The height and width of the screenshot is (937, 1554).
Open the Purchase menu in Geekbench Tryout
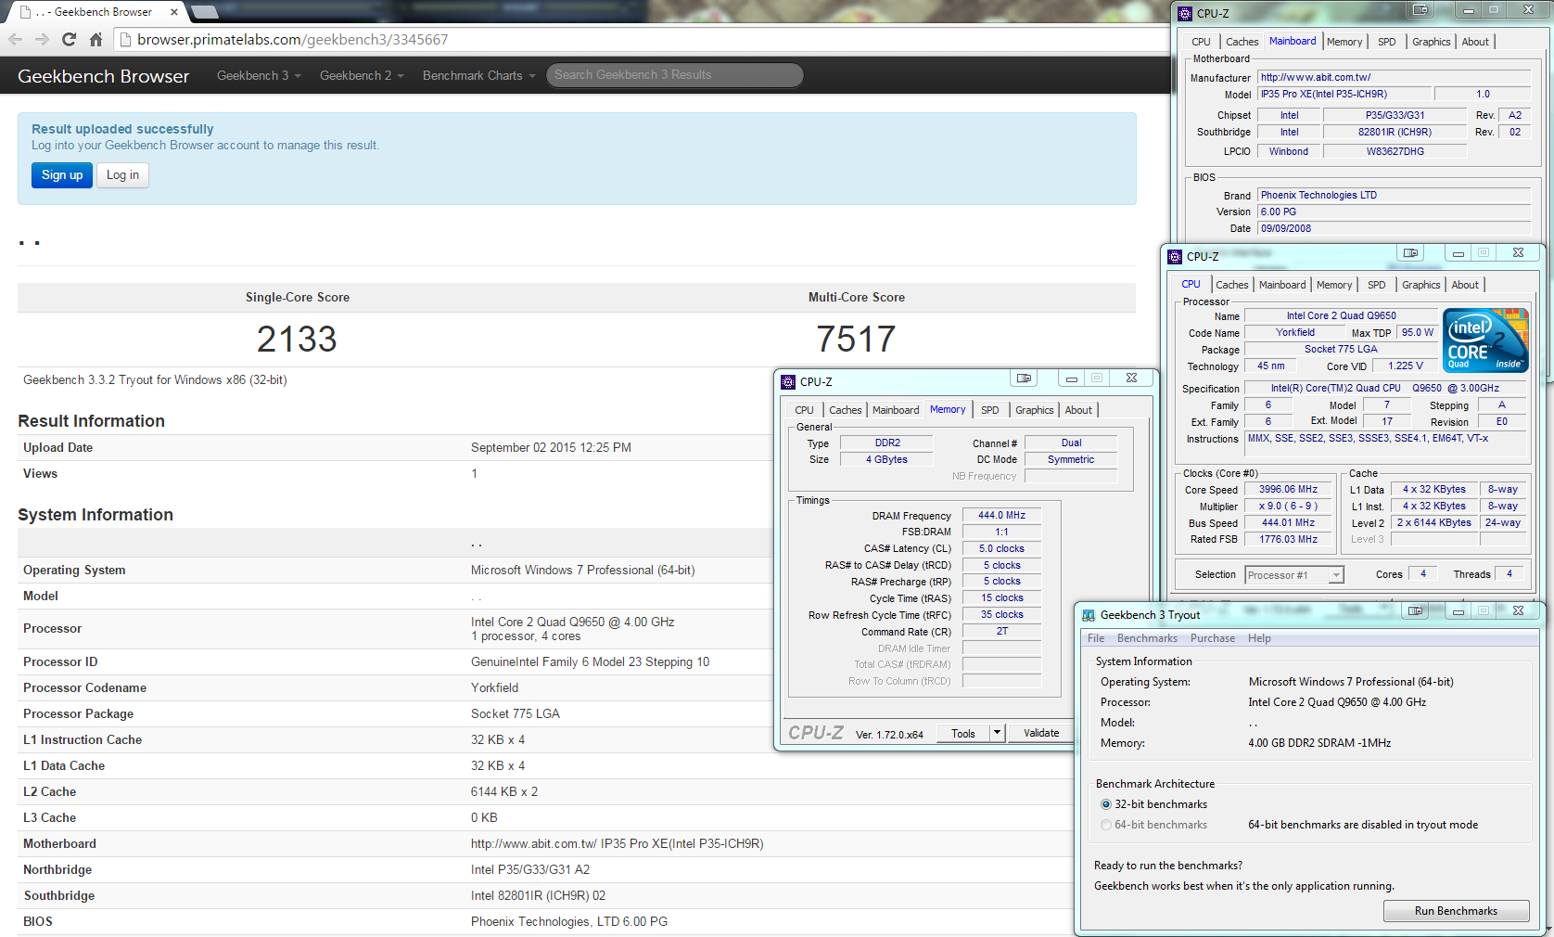click(1213, 638)
